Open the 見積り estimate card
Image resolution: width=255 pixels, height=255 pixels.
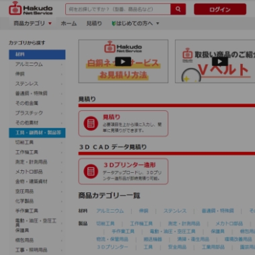(x=123, y=124)
